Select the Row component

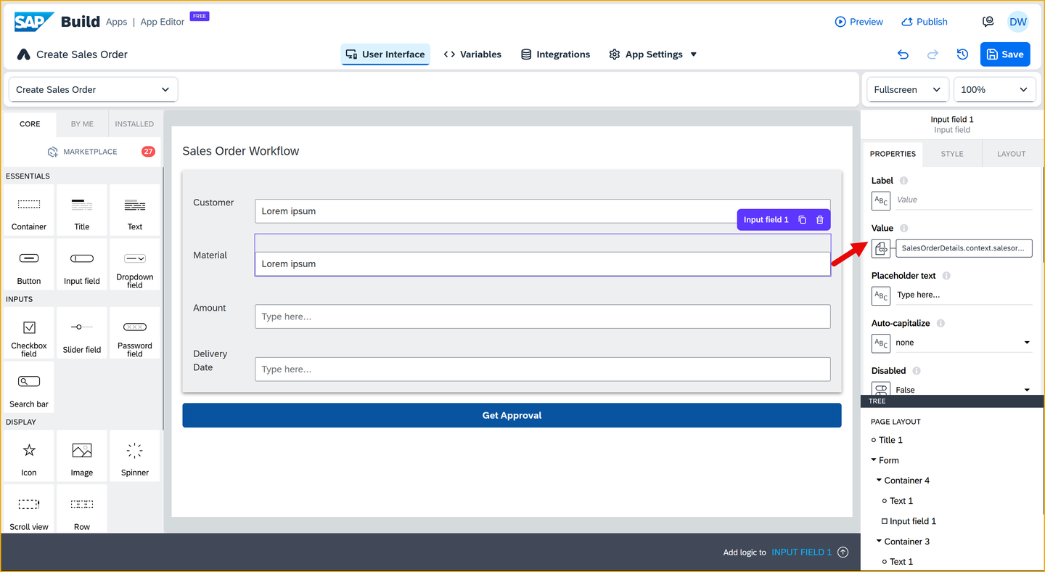click(82, 510)
